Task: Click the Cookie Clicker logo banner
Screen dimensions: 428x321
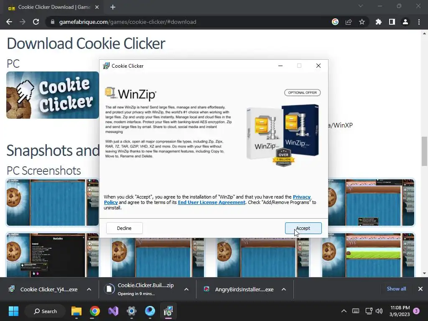Action: tap(53, 95)
